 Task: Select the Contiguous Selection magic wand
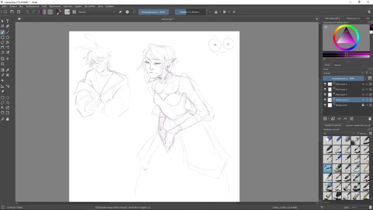(3, 107)
